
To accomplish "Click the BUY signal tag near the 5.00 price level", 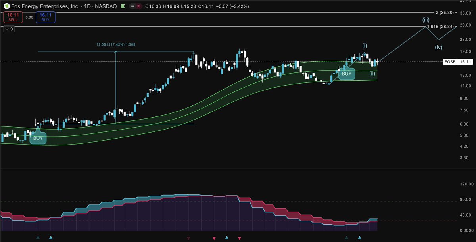I will point(38,138).
